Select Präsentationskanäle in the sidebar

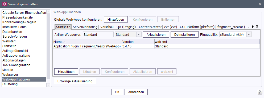pyautogui.click(x=24, y=17)
